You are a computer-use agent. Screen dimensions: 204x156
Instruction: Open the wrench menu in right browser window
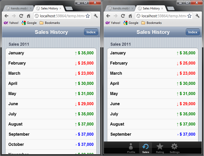click(197, 16)
